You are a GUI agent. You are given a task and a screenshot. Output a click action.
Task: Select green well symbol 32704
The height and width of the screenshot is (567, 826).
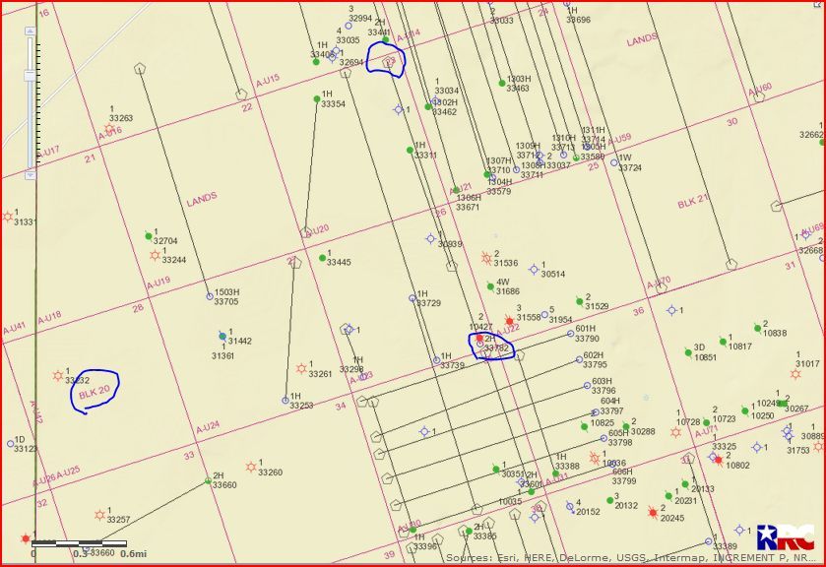(x=149, y=236)
